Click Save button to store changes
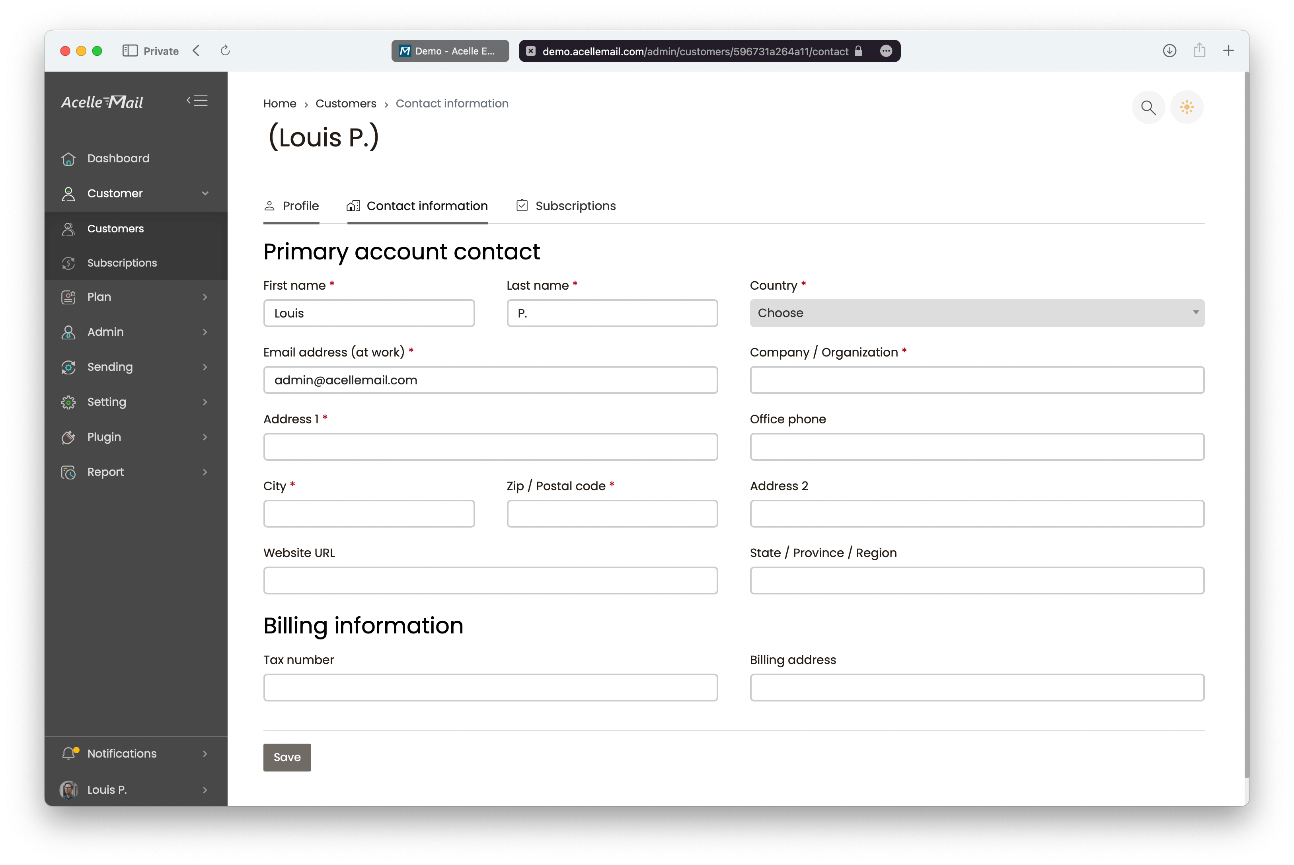The width and height of the screenshot is (1294, 865). (286, 757)
